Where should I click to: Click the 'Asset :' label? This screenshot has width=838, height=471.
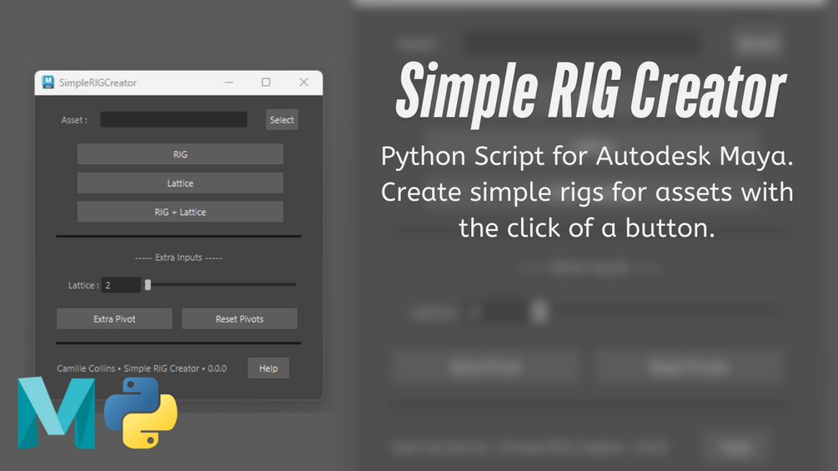[74, 120]
